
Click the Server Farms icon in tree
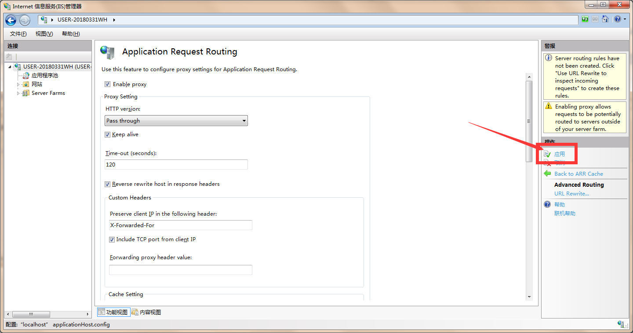point(26,93)
